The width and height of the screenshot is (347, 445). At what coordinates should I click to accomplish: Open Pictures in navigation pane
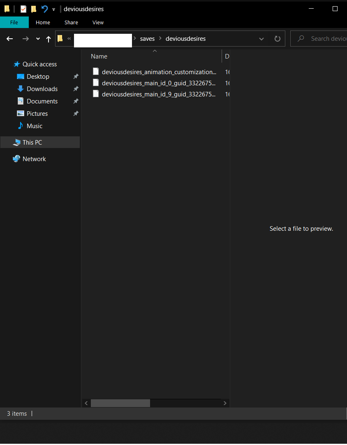37,114
